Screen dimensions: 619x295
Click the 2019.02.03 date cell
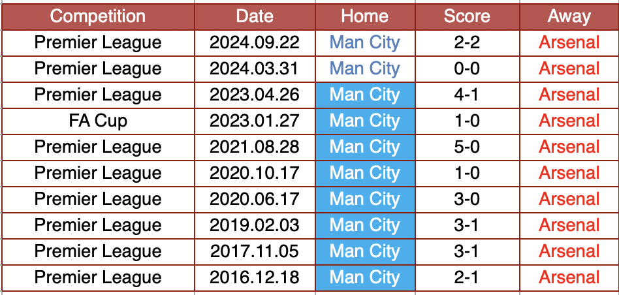[254, 225]
